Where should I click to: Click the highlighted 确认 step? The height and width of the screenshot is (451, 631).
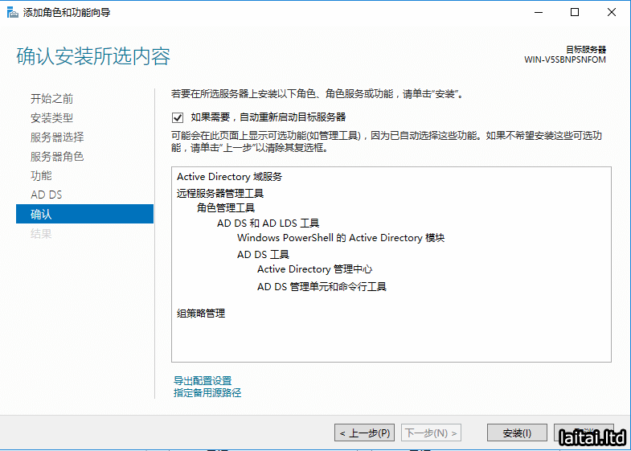click(41, 215)
